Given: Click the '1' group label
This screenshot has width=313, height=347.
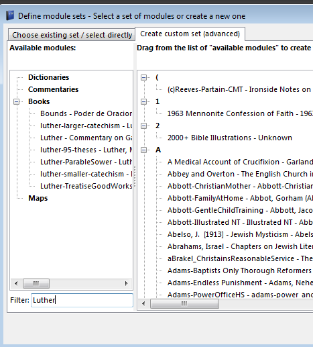Looking at the screenshot, I should 158,101.
